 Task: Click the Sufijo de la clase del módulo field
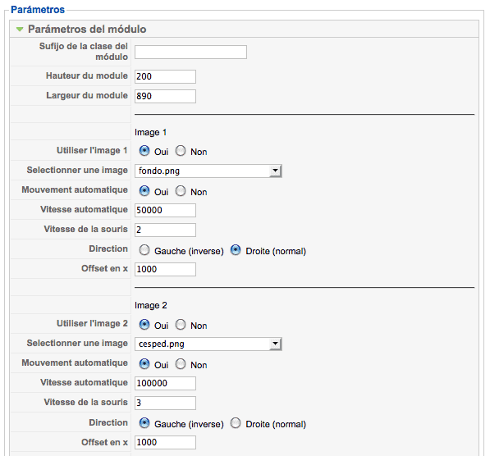pyautogui.click(x=190, y=52)
